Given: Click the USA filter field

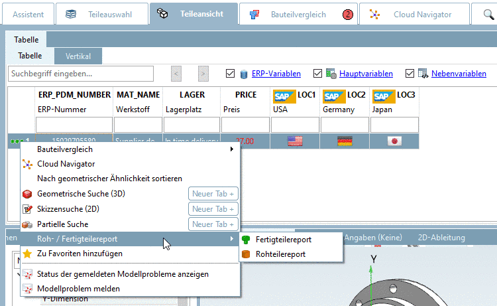Looking at the screenshot, I should pos(295,125).
